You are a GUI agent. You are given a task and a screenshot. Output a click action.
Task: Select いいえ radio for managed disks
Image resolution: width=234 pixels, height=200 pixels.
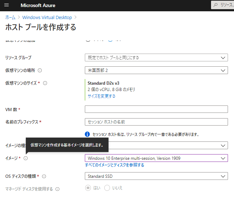click(107, 188)
